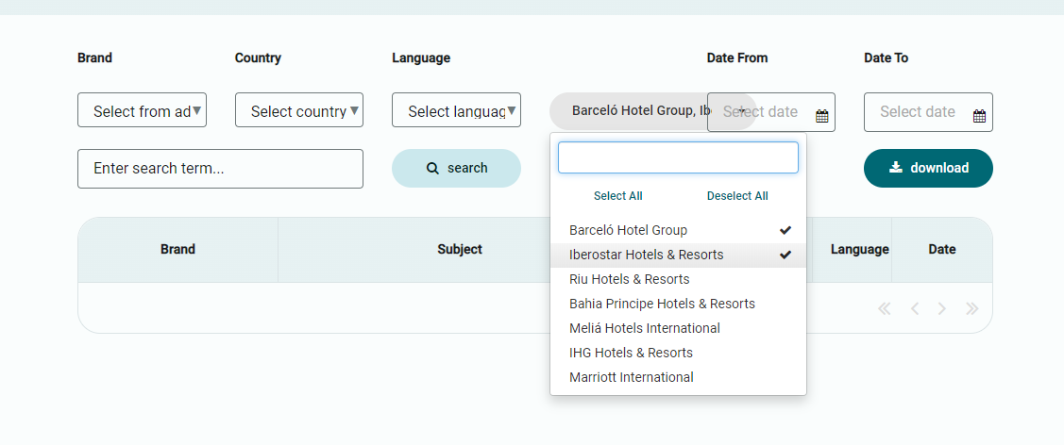Select Meliá Hotels International option
1064x445 pixels.
pyautogui.click(x=678, y=328)
